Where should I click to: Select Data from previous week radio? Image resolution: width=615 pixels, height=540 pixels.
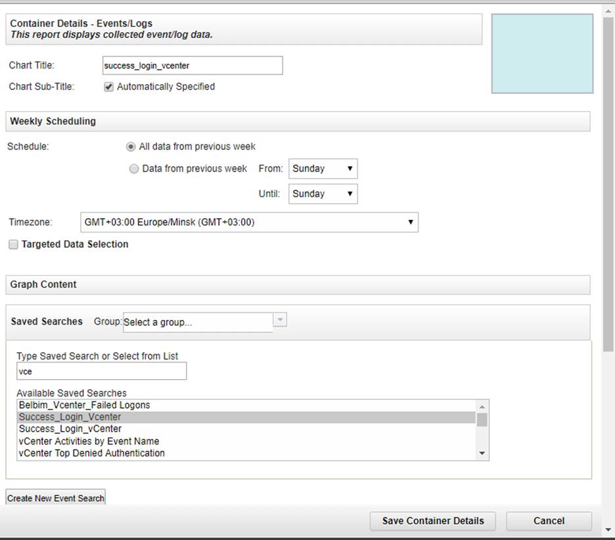point(134,169)
